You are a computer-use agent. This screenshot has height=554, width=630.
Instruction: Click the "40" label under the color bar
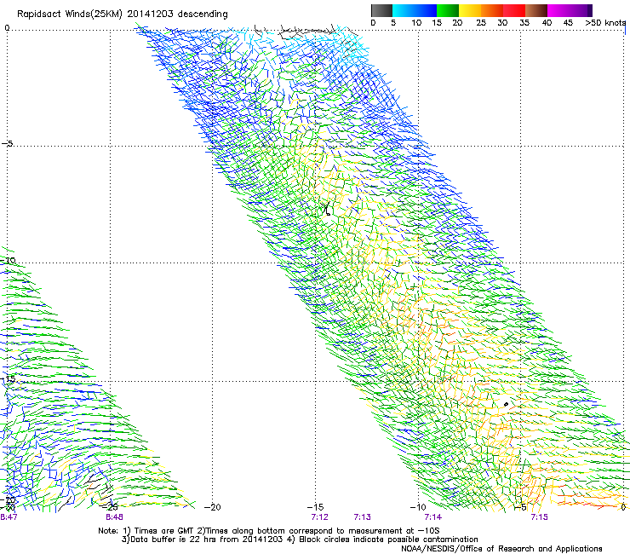point(547,23)
